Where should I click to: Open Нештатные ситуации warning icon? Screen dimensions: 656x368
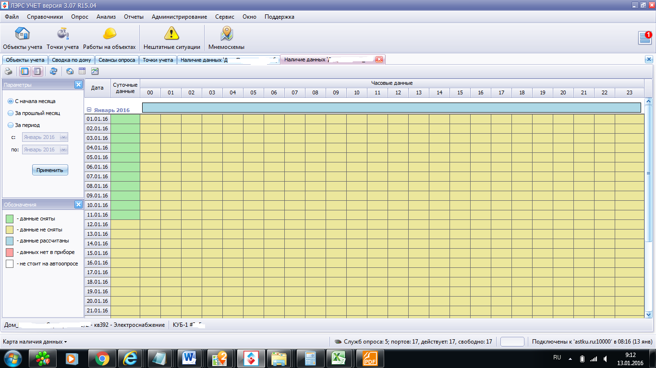(171, 38)
